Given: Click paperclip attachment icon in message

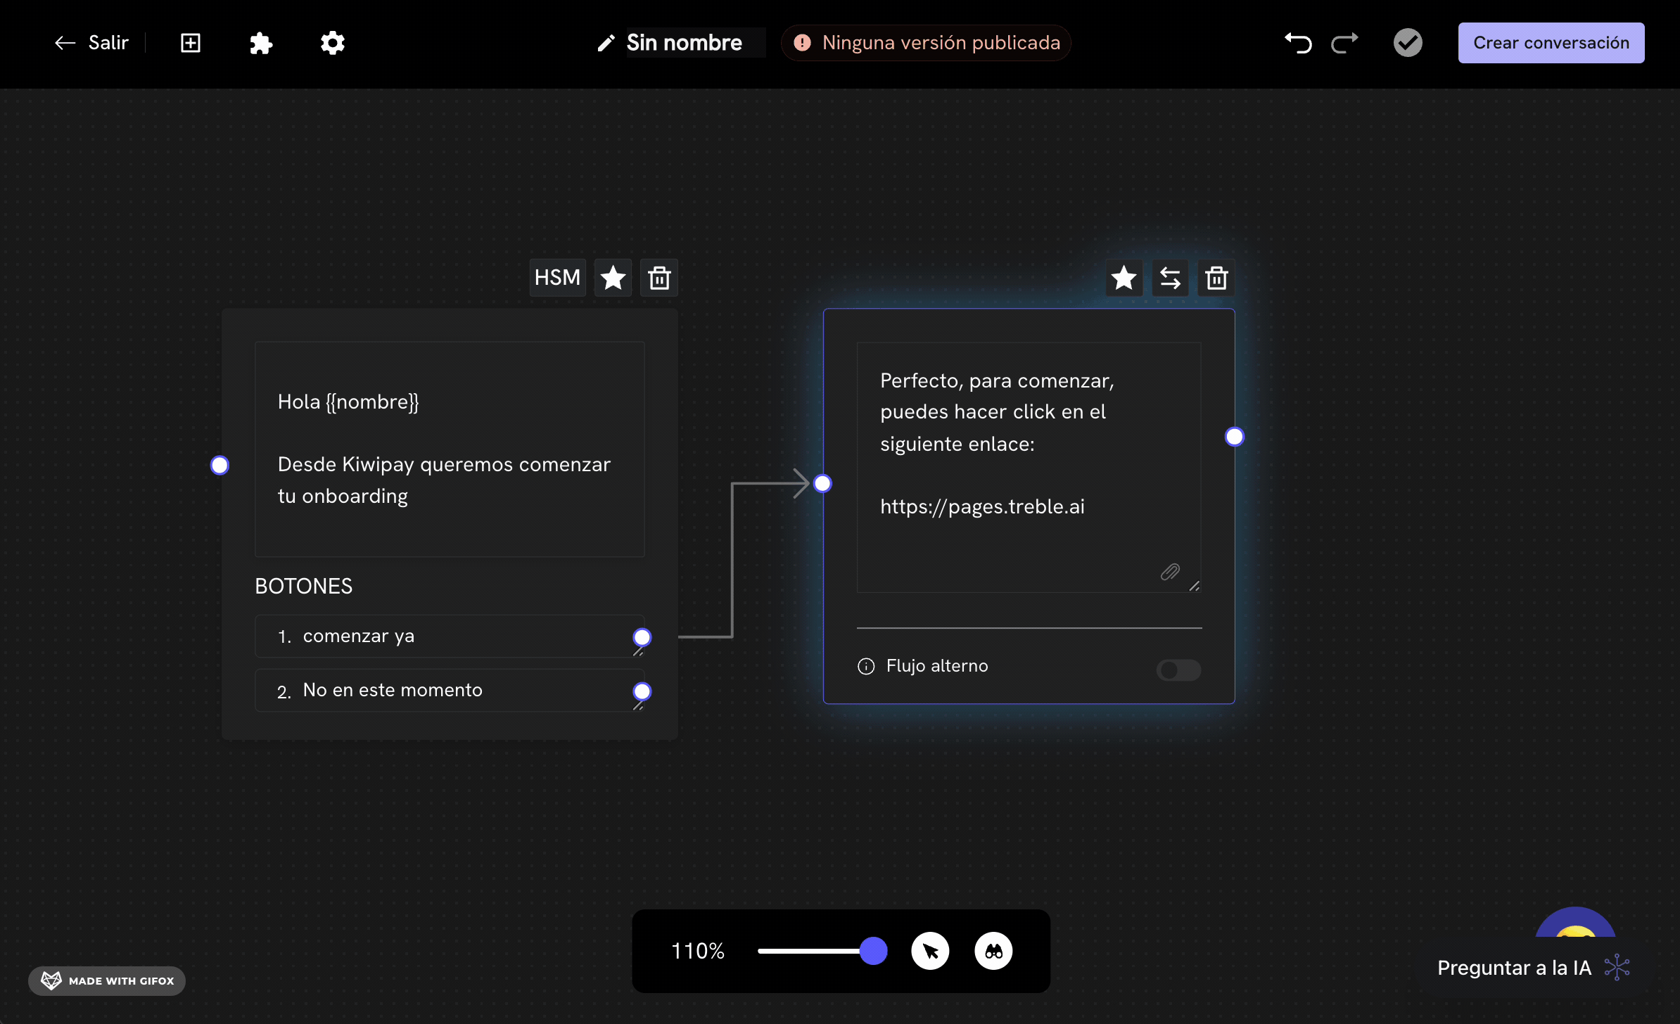Looking at the screenshot, I should tap(1170, 572).
